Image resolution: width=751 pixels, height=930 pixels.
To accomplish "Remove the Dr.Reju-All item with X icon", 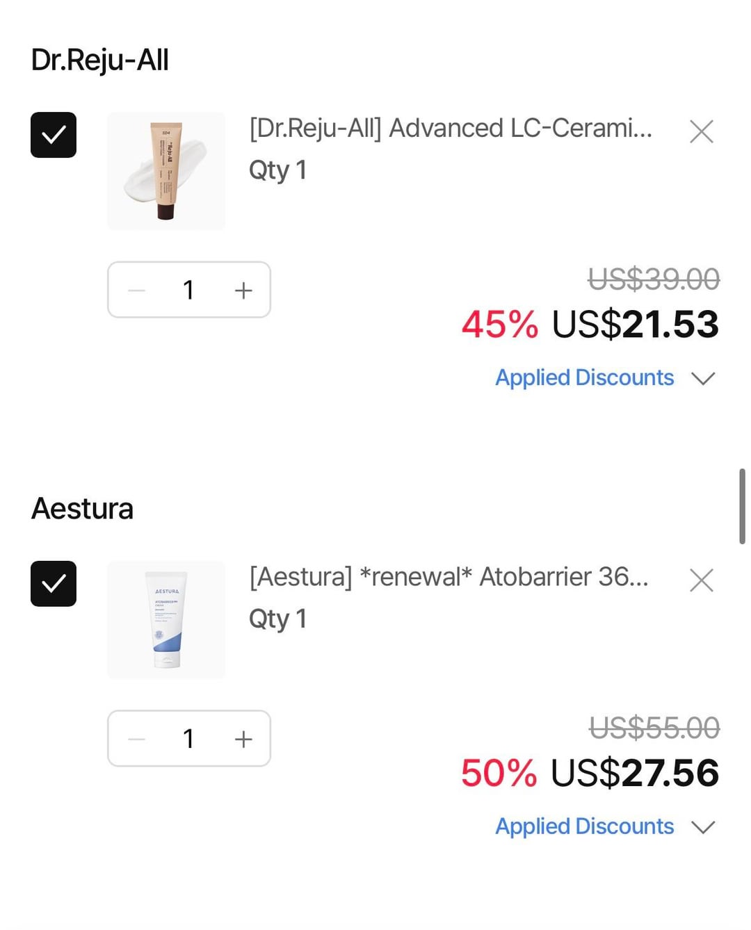I will click(x=701, y=131).
